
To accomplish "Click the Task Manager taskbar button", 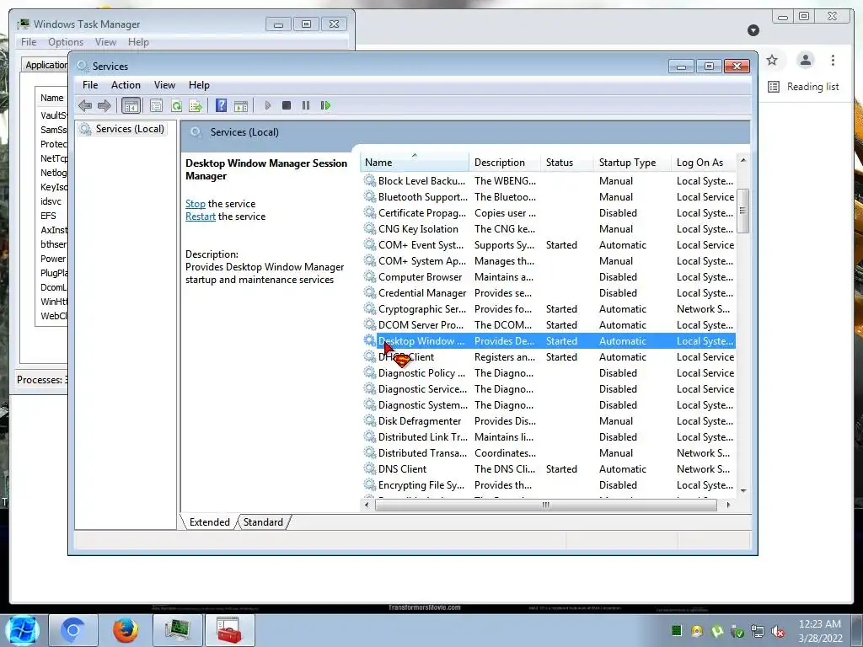I will coord(177,630).
